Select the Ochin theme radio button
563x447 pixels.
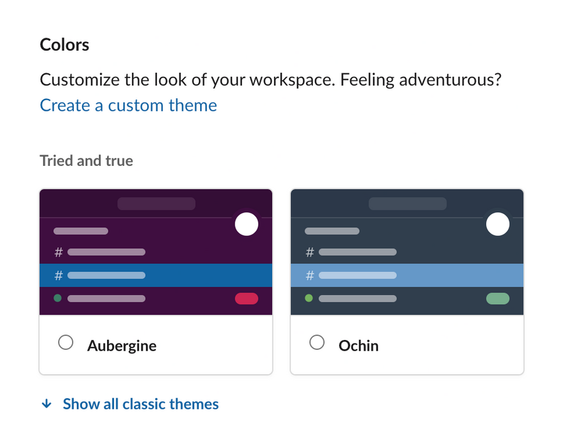click(x=317, y=342)
